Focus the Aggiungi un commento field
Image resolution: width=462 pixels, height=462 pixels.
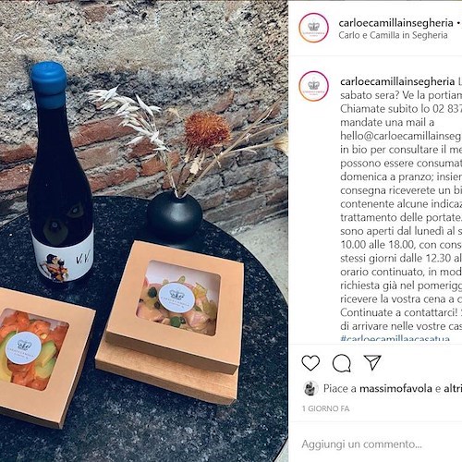pyautogui.click(x=375, y=444)
